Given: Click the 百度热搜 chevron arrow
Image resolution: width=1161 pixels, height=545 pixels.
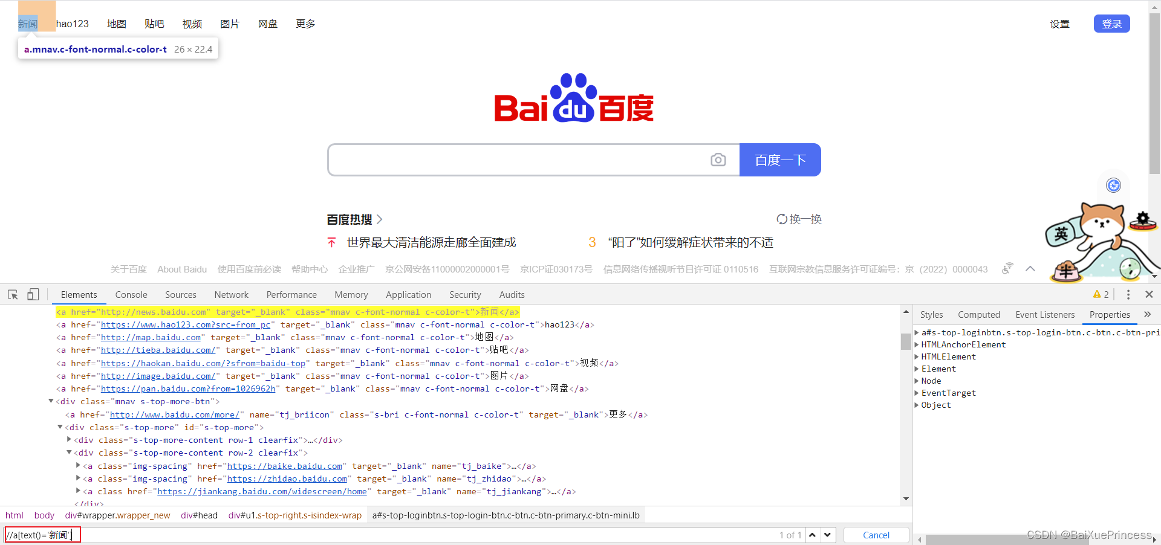Looking at the screenshot, I should pos(379,219).
